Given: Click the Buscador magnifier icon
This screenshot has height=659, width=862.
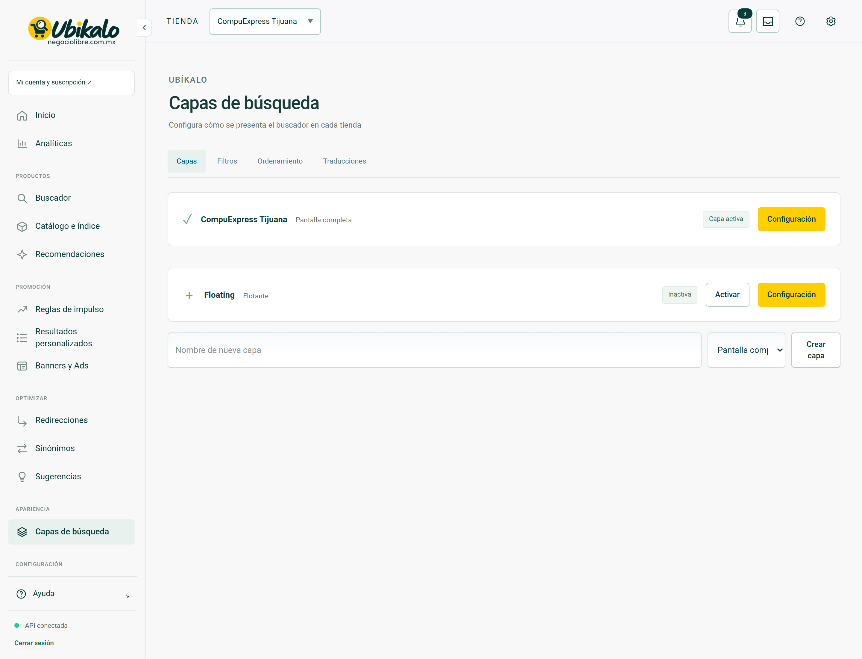Looking at the screenshot, I should pos(22,199).
